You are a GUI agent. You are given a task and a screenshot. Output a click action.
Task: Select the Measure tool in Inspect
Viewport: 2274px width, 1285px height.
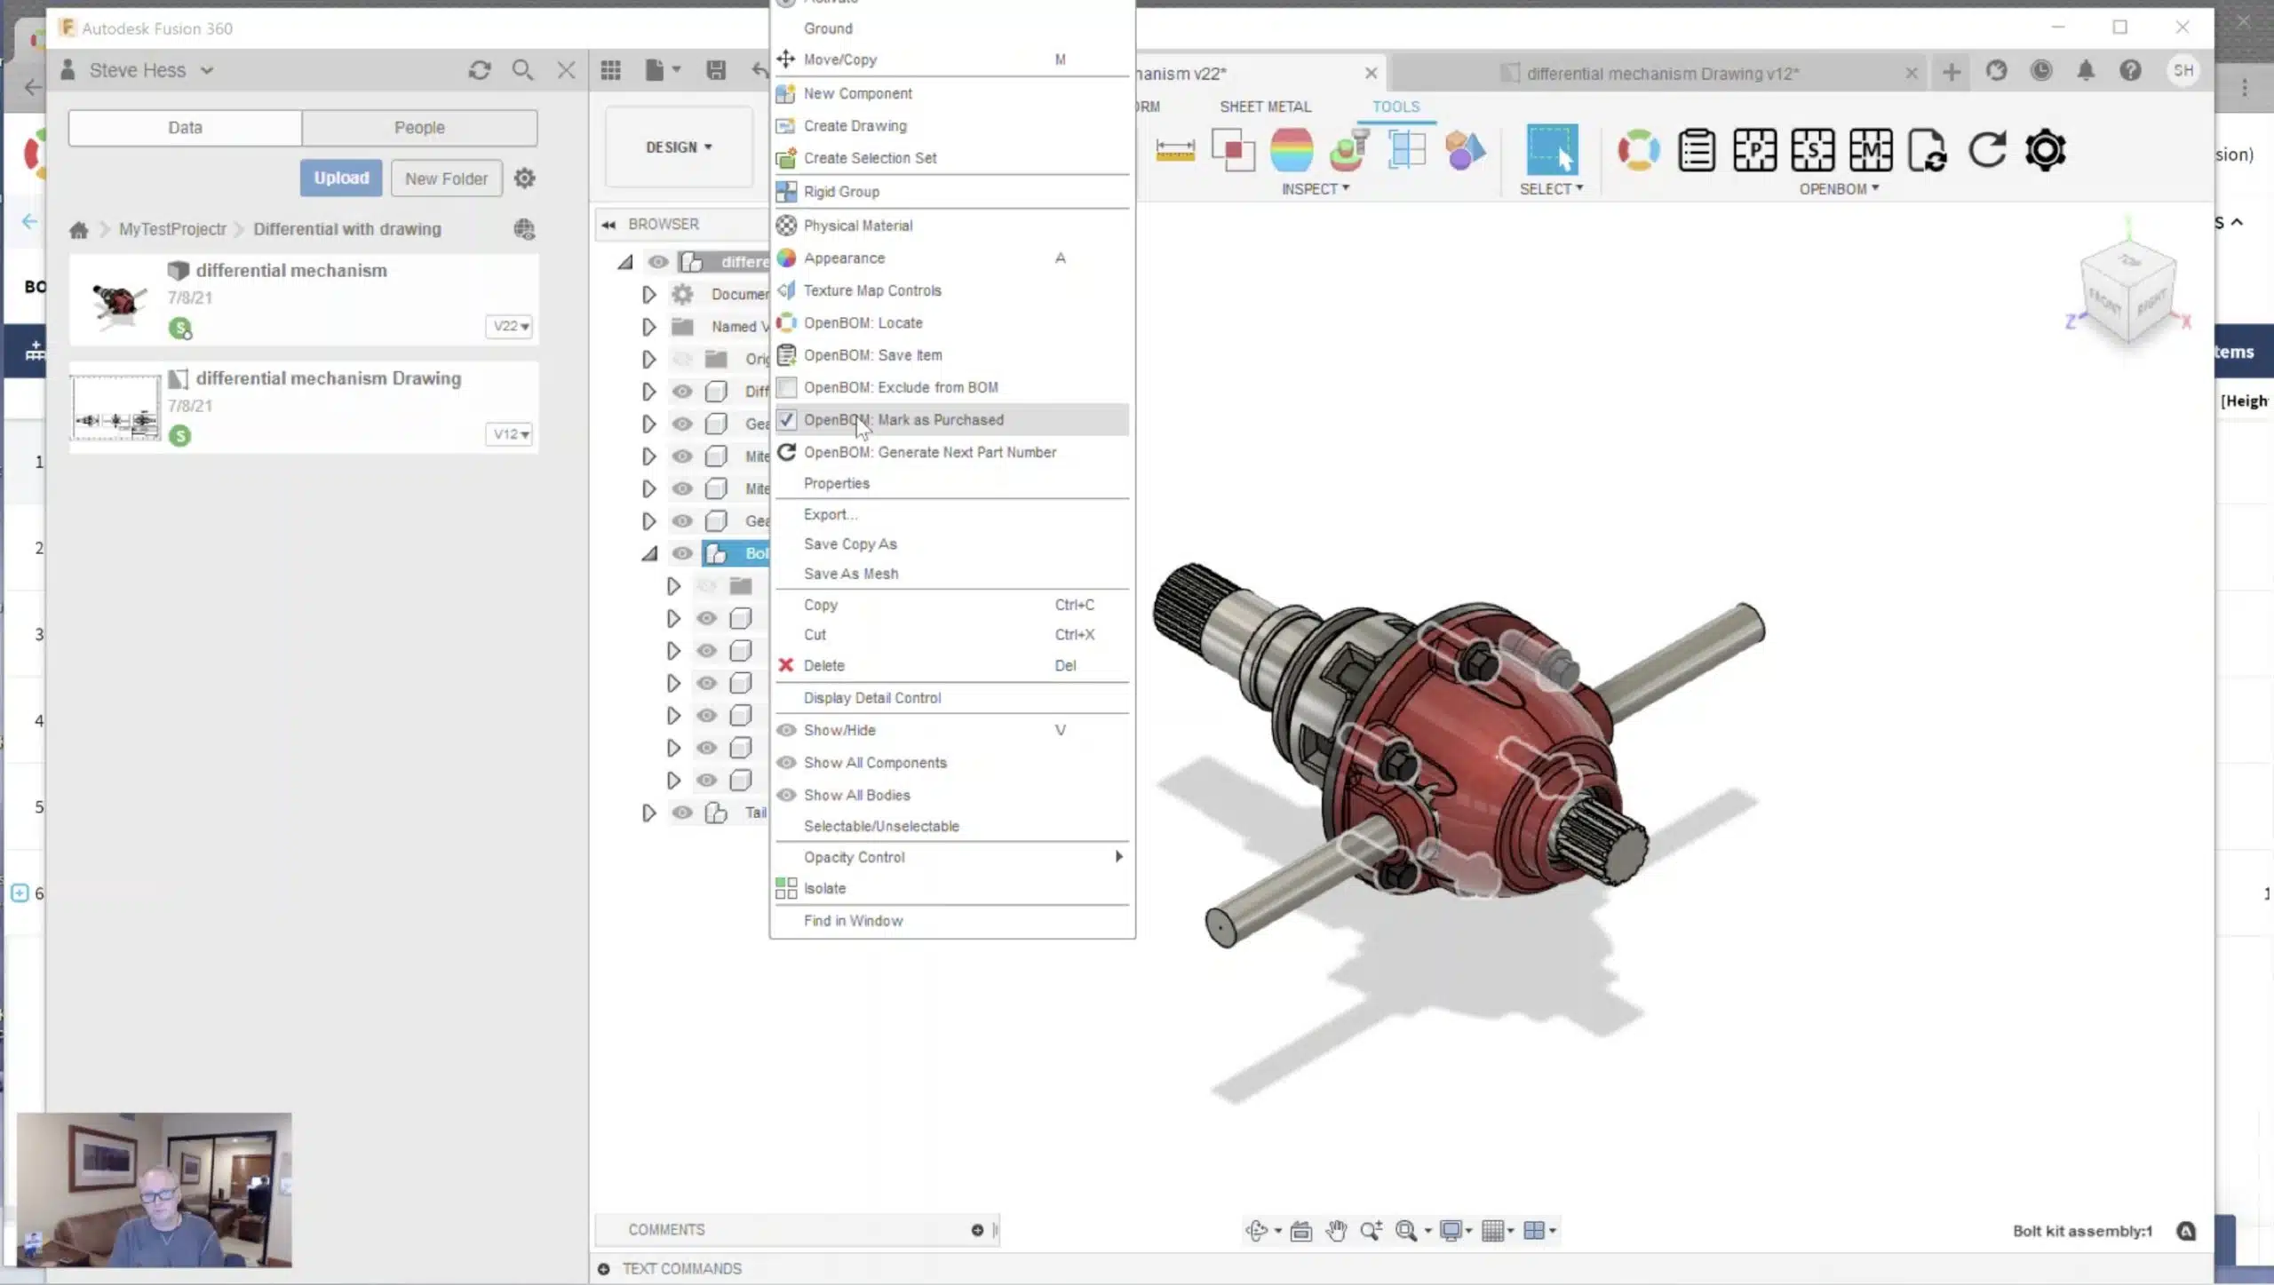tap(1174, 150)
